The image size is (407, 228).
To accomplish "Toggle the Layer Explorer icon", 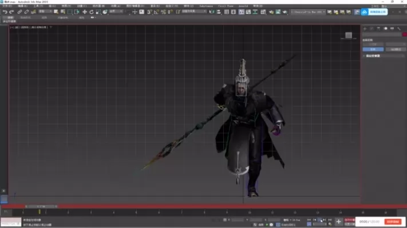I will 234,12.
